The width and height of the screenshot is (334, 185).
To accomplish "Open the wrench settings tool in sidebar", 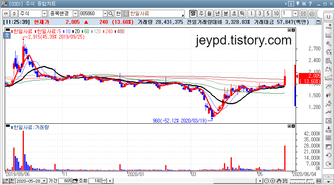I will 329,44.
